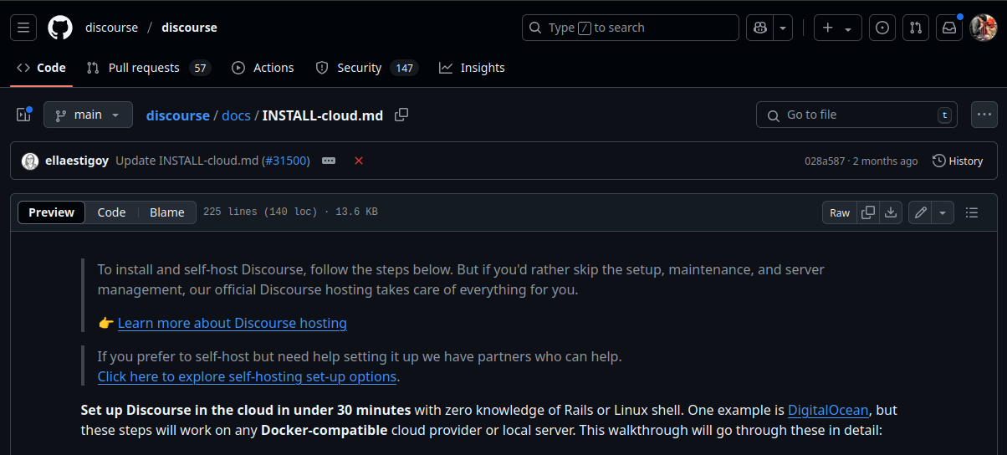Image resolution: width=1007 pixels, height=455 pixels.
Task: Open the Copilot chat icon
Action: (760, 28)
